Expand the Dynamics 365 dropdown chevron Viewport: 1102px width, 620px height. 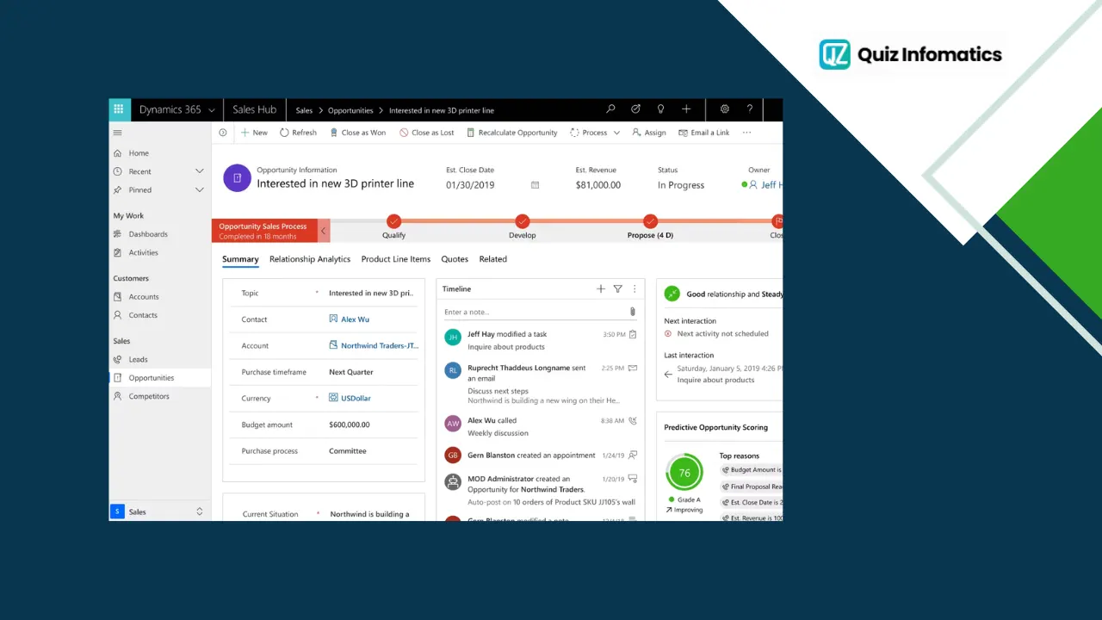coord(211,110)
